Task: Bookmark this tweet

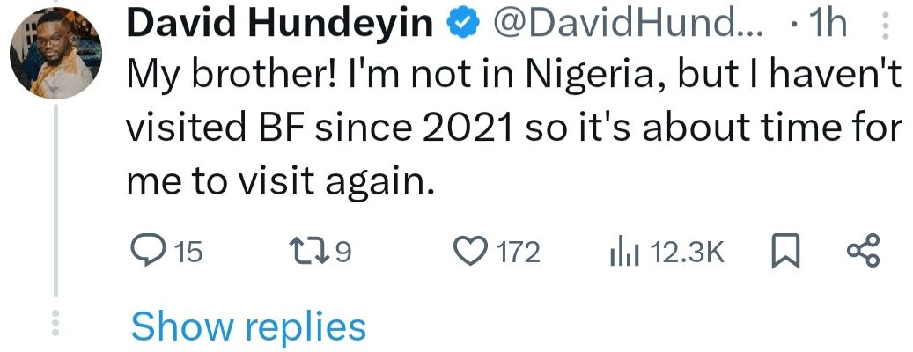Action: click(784, 253)
